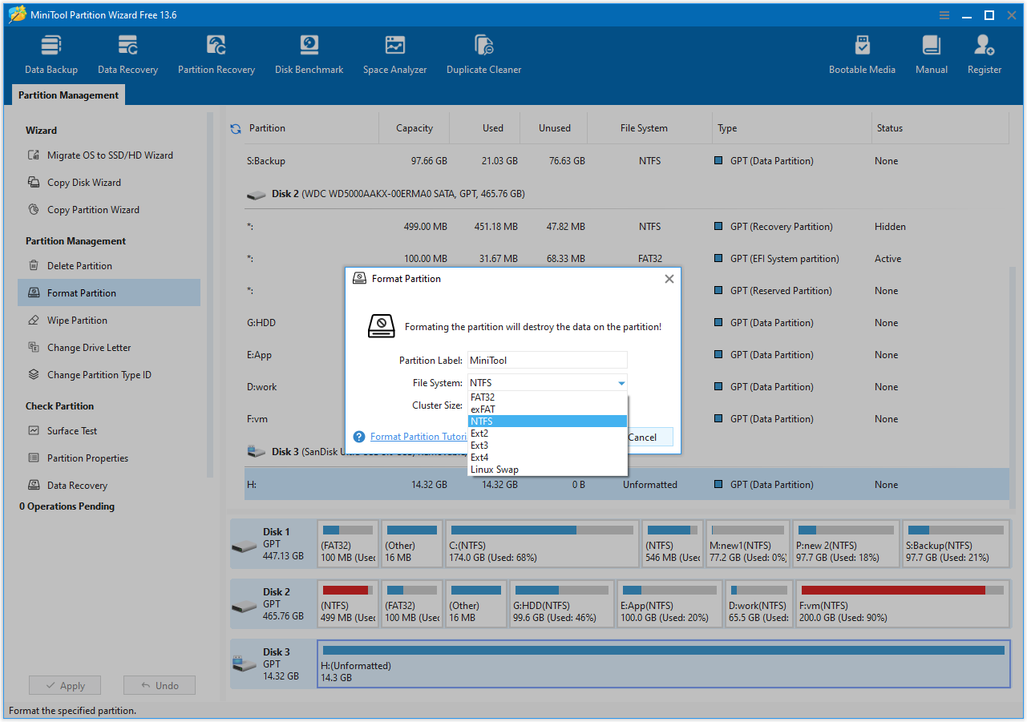Select the H: unformatted partition row
Screen dimensions: 1027x722
[x=627, y=485]
